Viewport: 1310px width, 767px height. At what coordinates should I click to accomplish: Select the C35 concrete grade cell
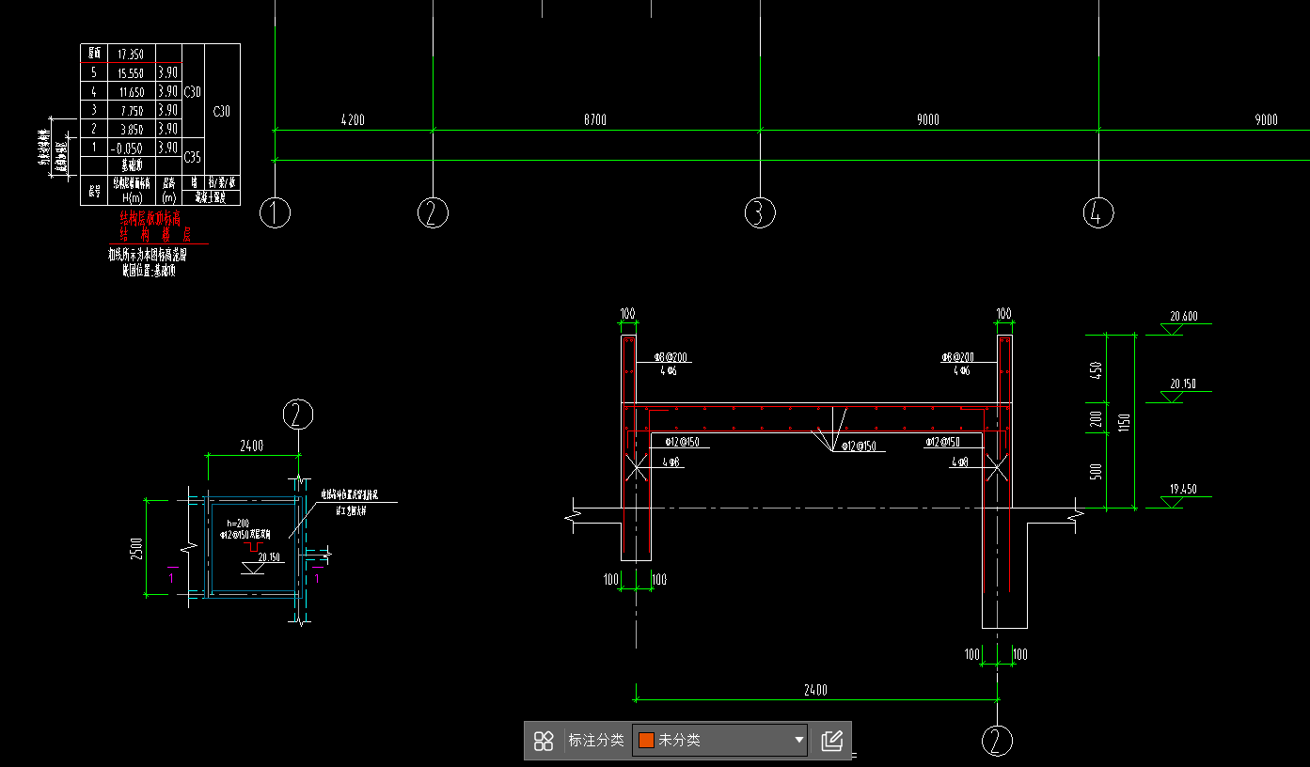pyautogui.click(x=193, y=157)
